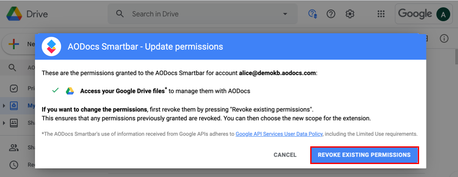458x177 pixels.
Task: Open the Help question mark icon
Action: coord(331,14)
